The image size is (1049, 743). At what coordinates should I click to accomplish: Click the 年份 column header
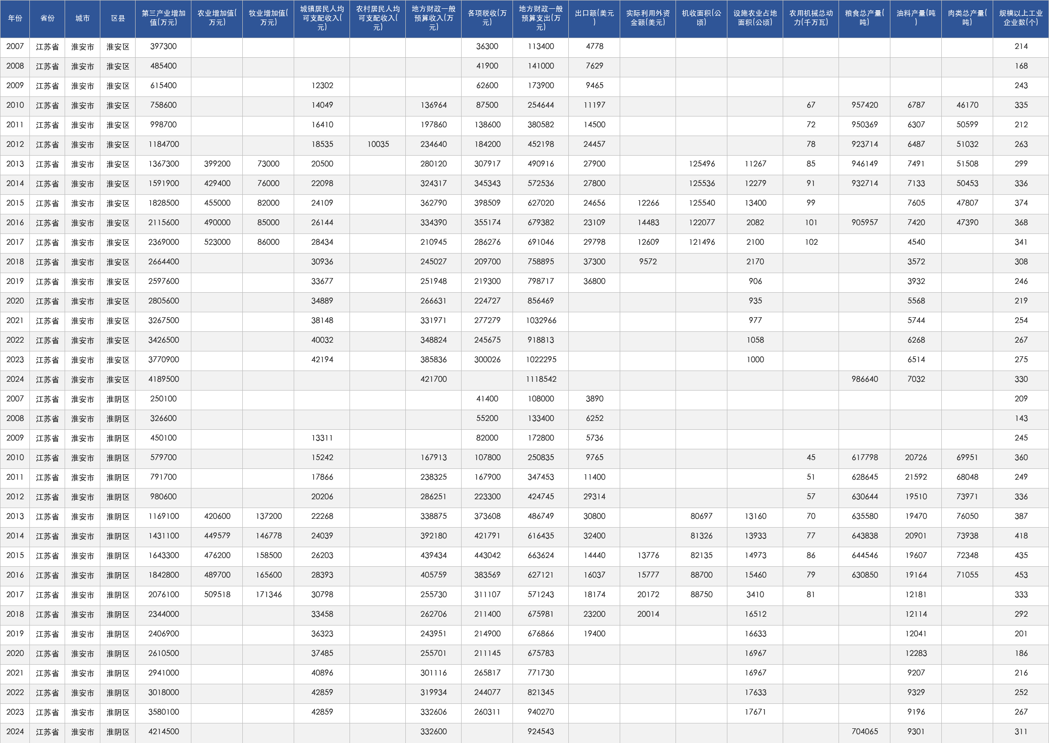pyautogui.click(x=15, y=19)
